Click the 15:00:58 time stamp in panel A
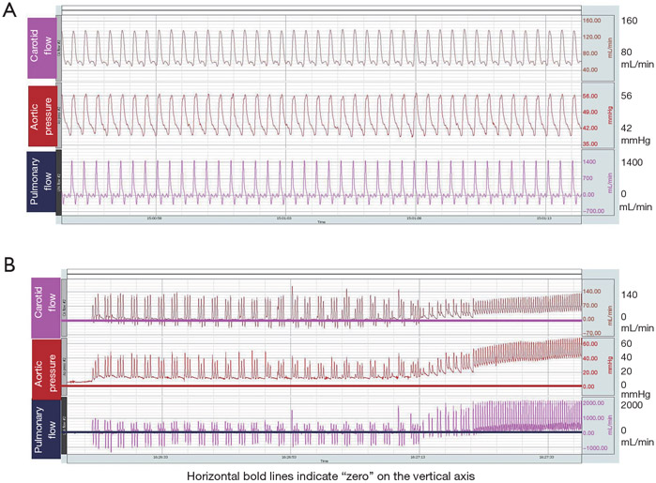This screenshot has height=483, width=656. tap(154, 219)
